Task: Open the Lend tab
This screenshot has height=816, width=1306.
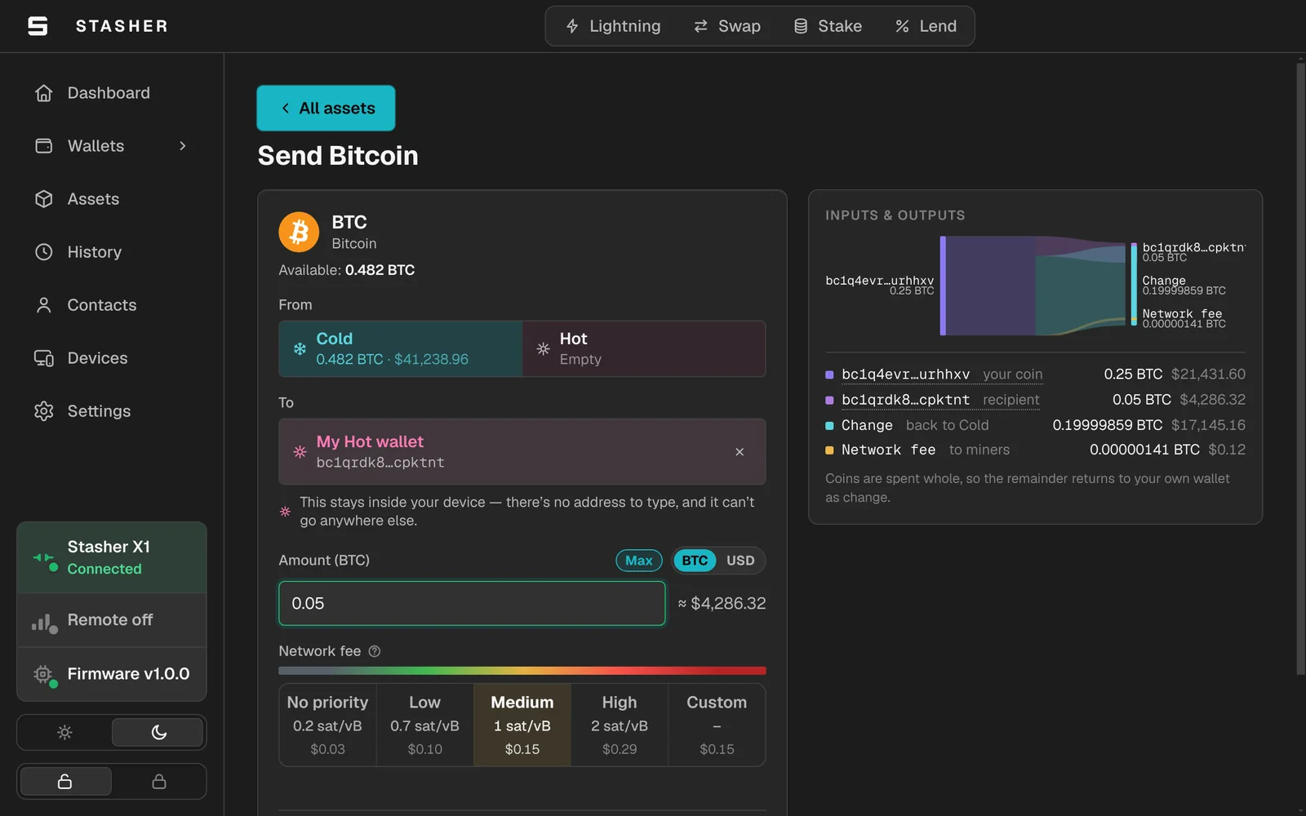Action: click(926, 26)
